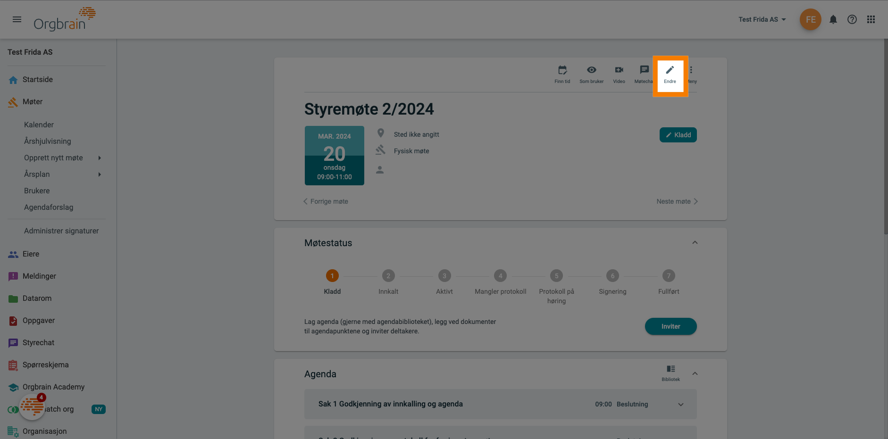Open the floating Orgbrain chat bubble
This screenshot has width=888, height=439.
[x=32, y=406]
